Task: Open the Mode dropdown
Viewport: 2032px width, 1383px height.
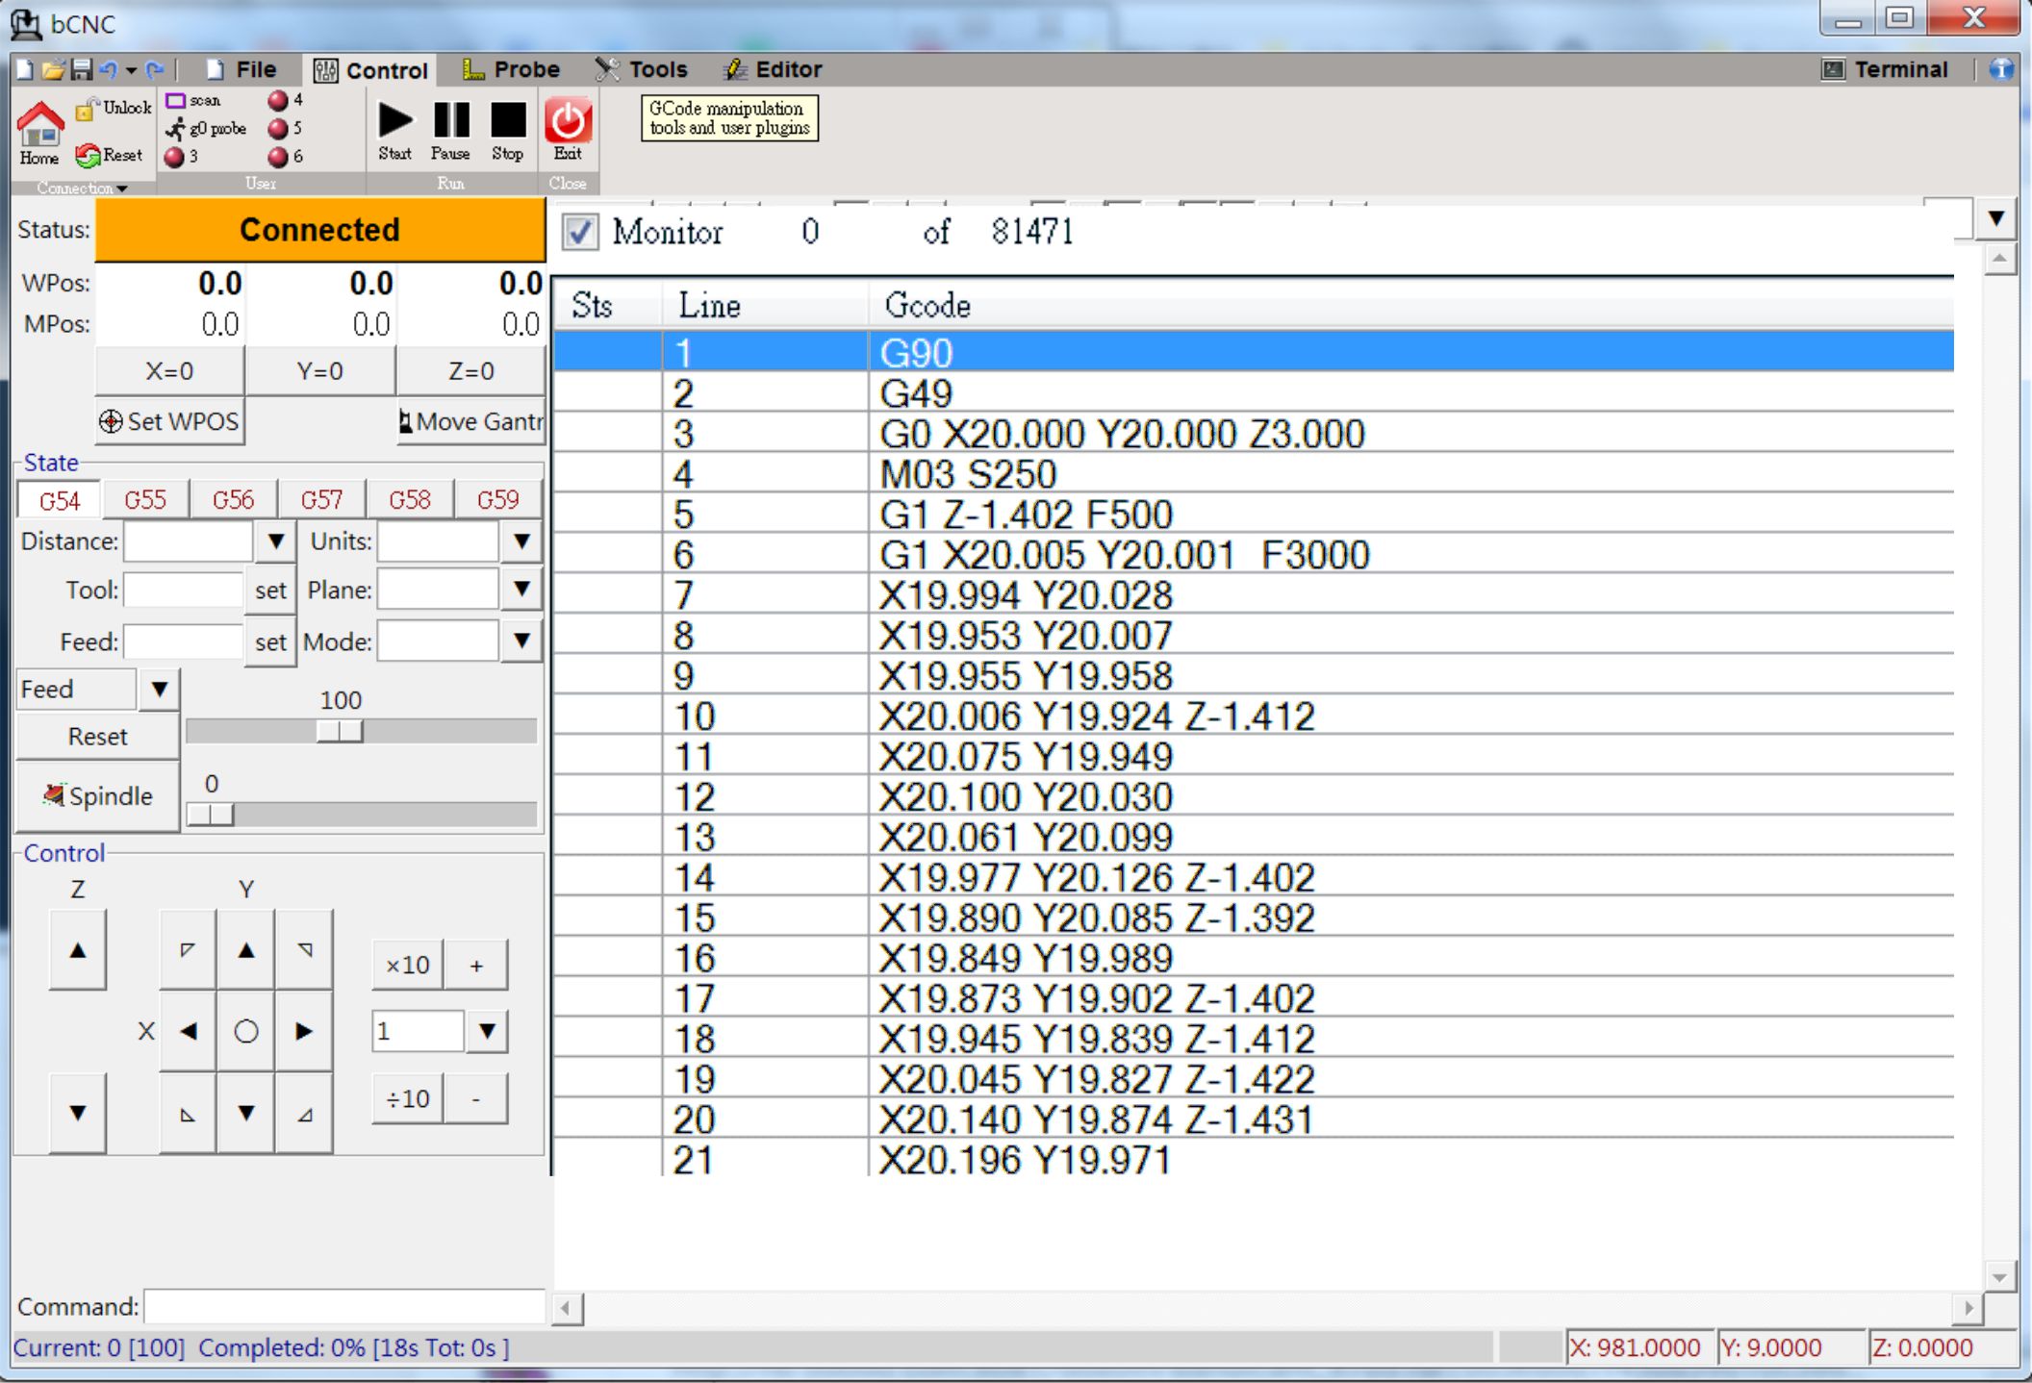Action: (x=521, y=641)
